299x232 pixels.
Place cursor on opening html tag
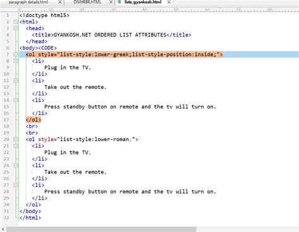(x=29, y=22)
